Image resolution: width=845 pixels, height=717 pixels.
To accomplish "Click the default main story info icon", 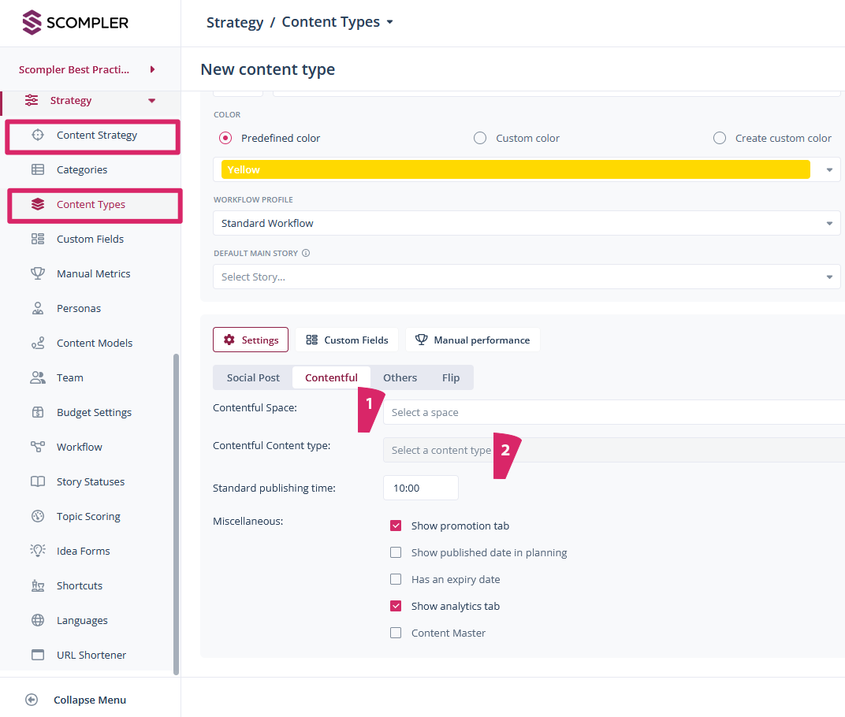I will coord(306,254).
